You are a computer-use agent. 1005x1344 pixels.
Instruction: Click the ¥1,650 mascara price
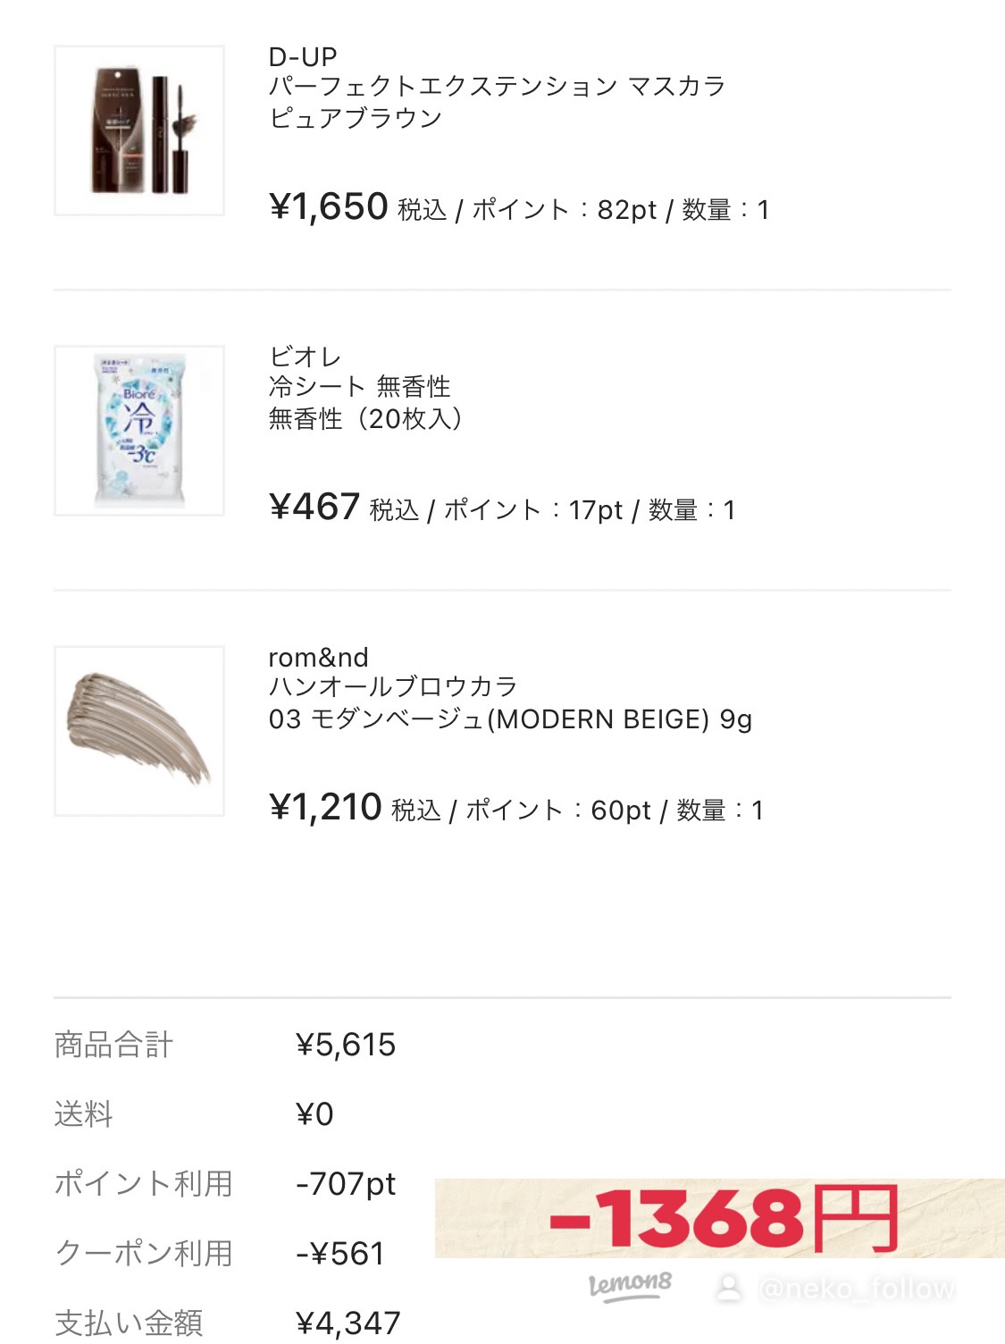[329, 207]
